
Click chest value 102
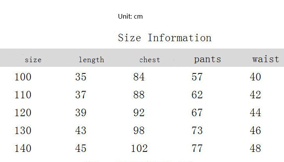(x=139, y=148)
